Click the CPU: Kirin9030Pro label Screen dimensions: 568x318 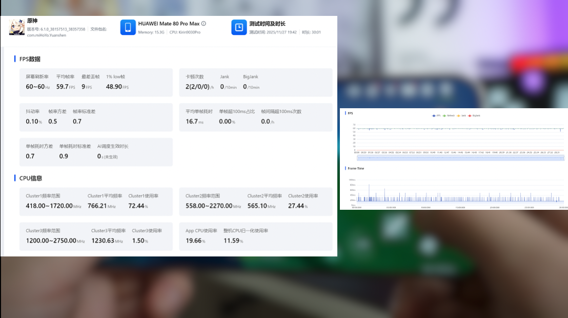coord(185,32)
